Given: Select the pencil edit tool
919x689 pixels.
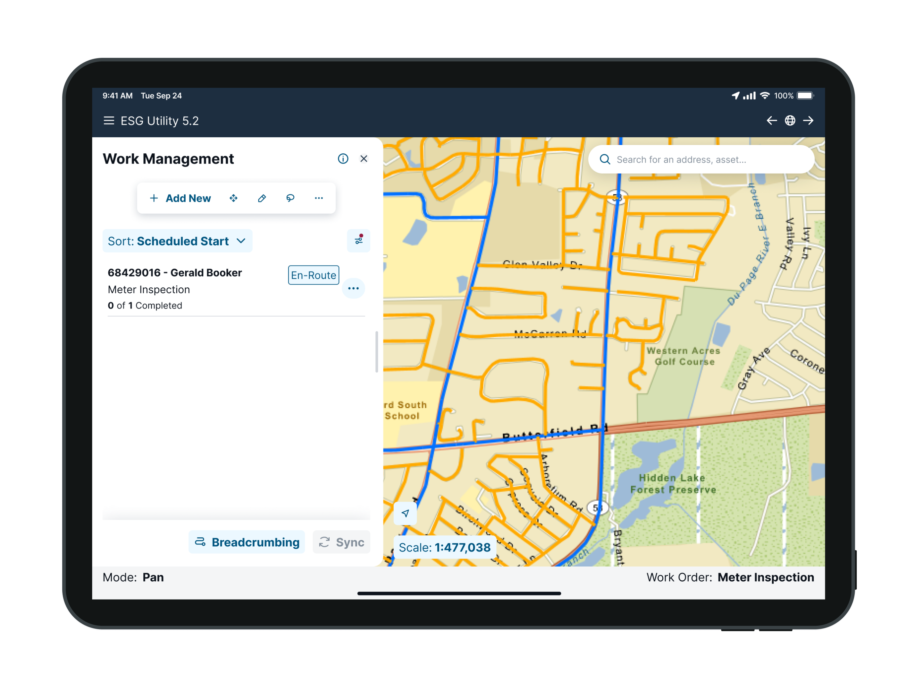Looking at the screenshot, I should pyautogui.click(x=262, y=198).
